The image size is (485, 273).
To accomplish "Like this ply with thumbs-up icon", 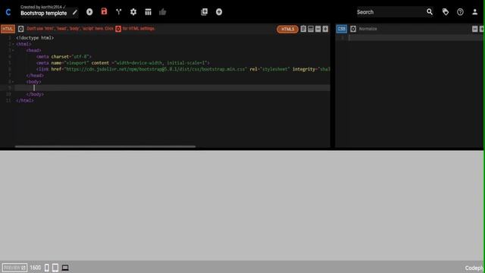I will click(162, 12).
